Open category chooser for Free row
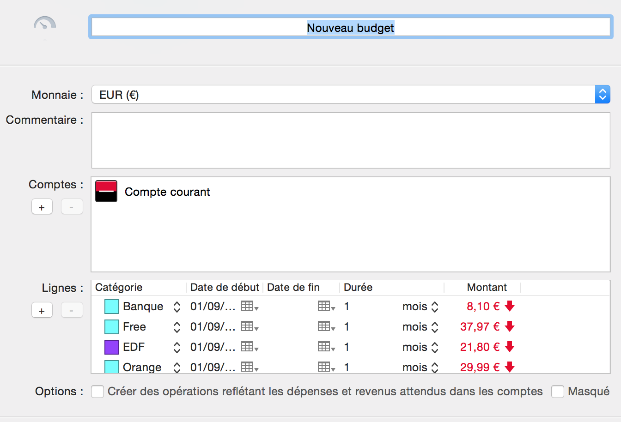 point(177,327)
